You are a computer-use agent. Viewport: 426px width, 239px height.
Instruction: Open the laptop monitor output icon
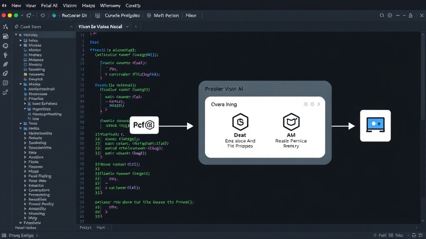tap(375, 125)
